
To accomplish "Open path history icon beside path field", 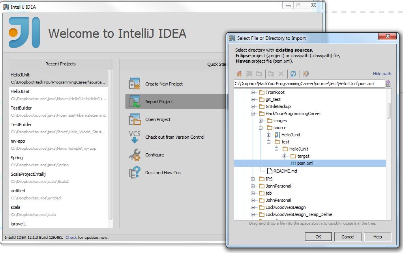I will (x=388, y=84).
